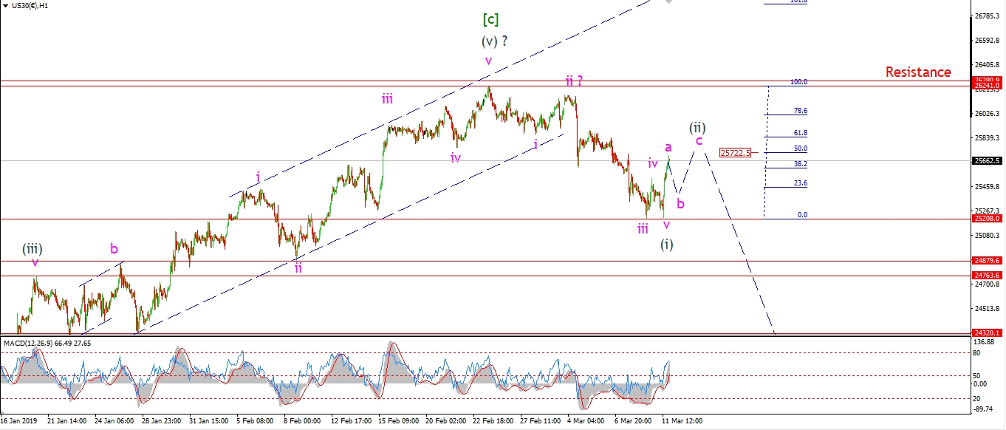1006x430 pixels.
Task: Select the grey (iii) wave label
Action: [31, 249]
